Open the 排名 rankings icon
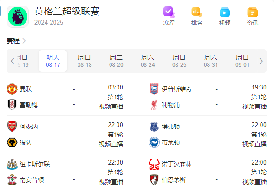The height and width of the screenshot is (191, 274). [x=197, y=12]
